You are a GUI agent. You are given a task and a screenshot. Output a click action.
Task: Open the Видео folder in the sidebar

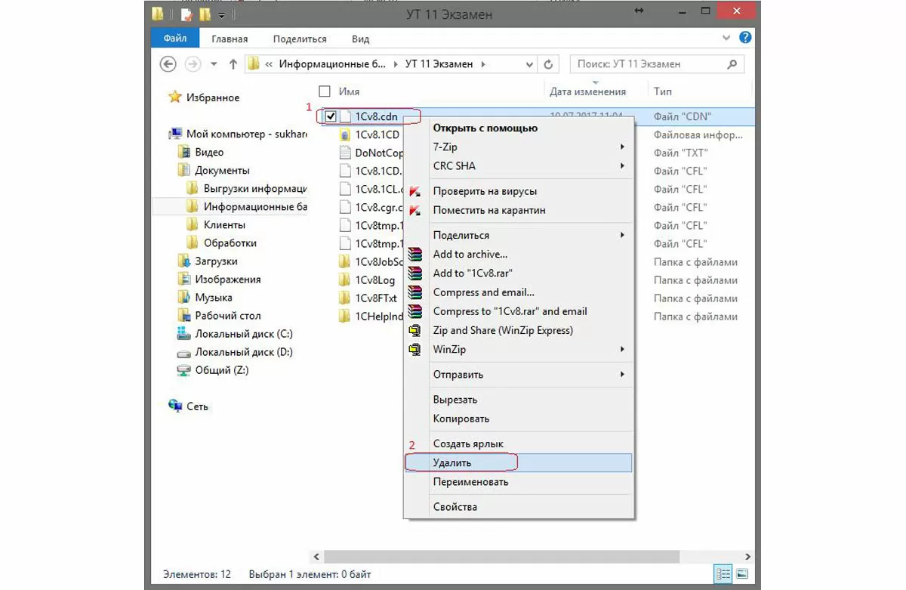tap(209, 152)
